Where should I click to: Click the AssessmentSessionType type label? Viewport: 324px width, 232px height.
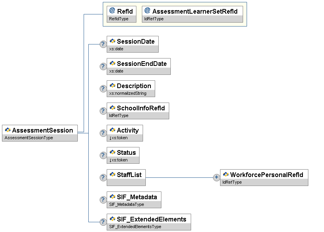(29, 138)
